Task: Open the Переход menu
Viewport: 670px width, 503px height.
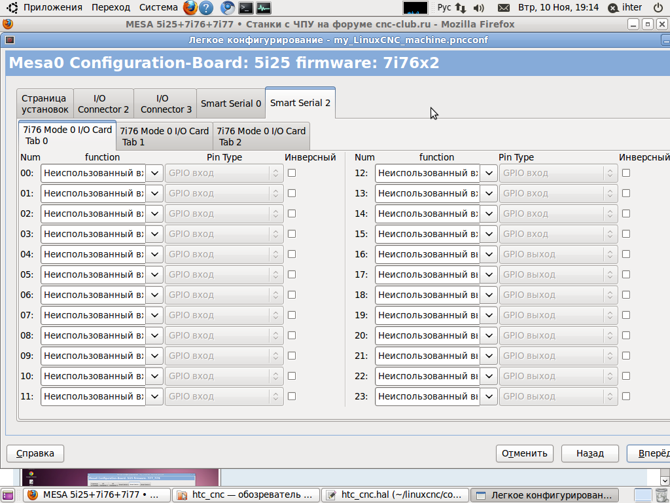Action: pyautogui.click(x=111, y=8)
